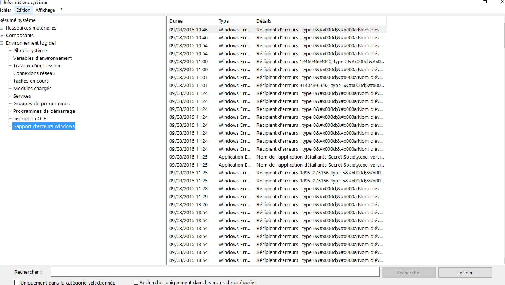Open Connexions réseau category

[34, 73]
